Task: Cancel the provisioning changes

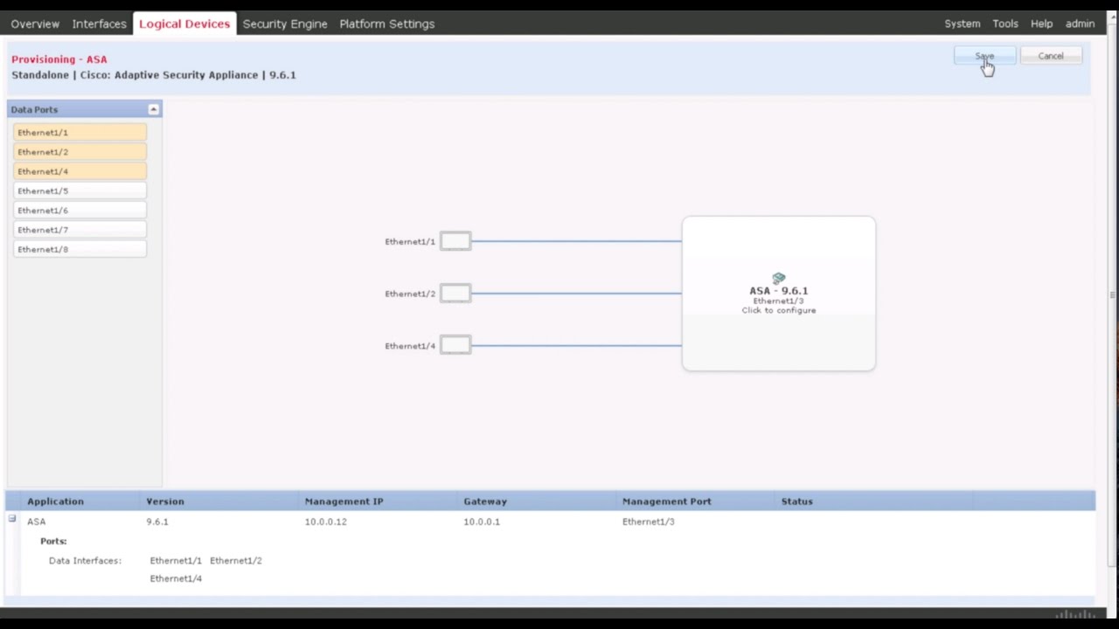Action: point(1051,56)
